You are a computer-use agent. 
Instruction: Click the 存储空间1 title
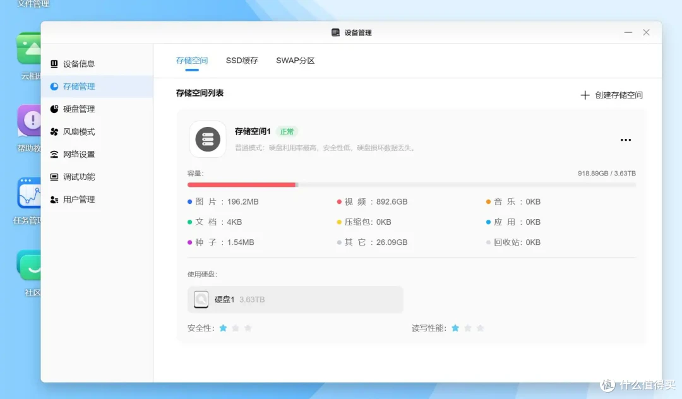pyautogui.click(x=253, y=131)
